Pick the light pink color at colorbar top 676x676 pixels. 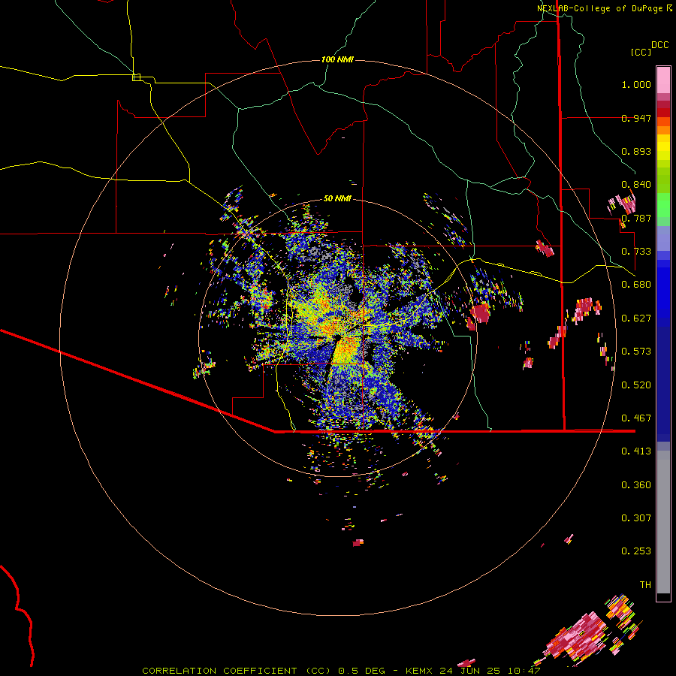663,80
